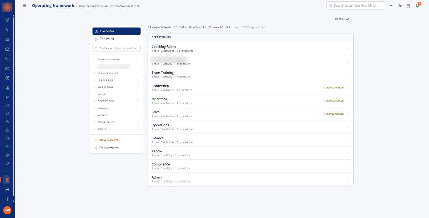This screenshot has height=218, width=429.
Task: Click the New subject link
Action: [x=109, y=140]
